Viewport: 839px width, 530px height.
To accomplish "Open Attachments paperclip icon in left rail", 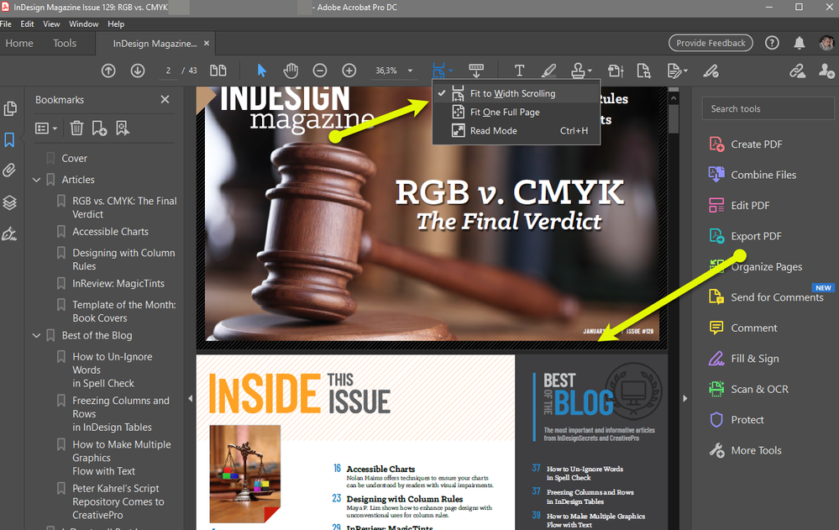I will click(x=9, y=171).
